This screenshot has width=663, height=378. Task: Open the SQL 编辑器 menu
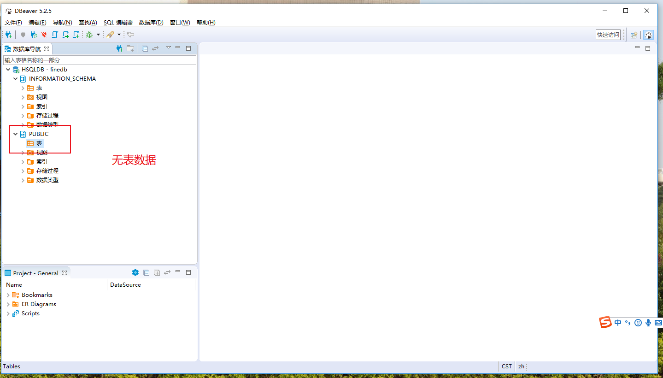click(x=118, y=23)
